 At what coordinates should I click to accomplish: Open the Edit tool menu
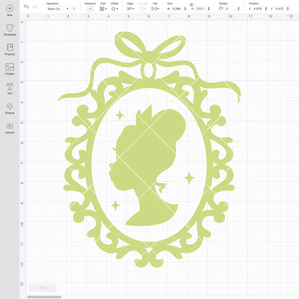click(103, 9)
